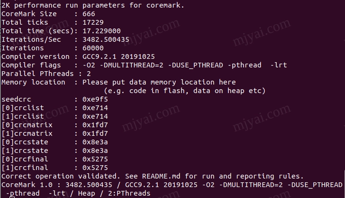This screenshot has height=198, width=345.
Task: Click the GCC9.2.1 20191025 compiler version text
Action: pyautogui.click(x=118, y=57)
